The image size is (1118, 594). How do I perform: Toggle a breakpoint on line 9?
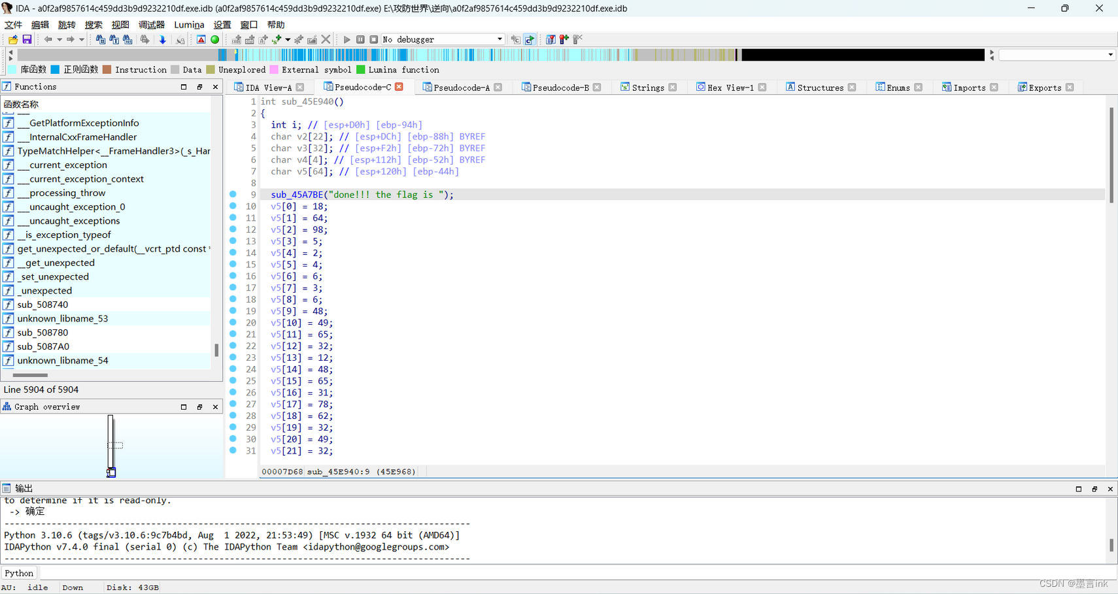coord(233,194)
